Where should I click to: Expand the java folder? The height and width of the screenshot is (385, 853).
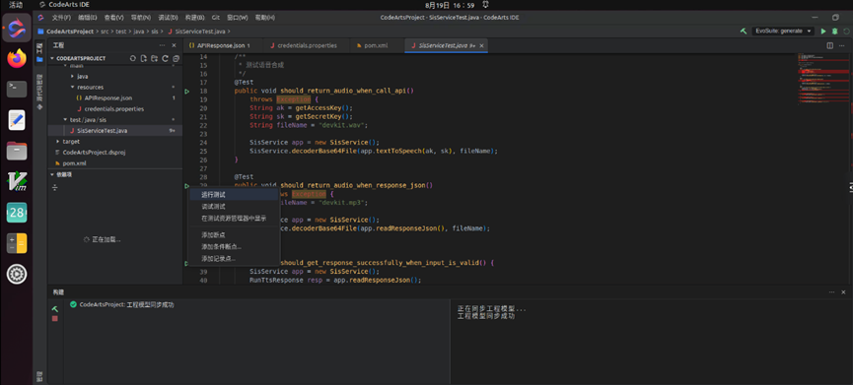[73, 77]
